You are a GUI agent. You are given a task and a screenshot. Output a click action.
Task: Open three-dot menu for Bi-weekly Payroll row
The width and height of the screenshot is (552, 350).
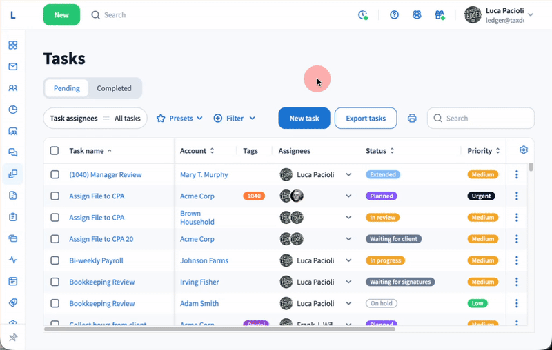point(517,260)
